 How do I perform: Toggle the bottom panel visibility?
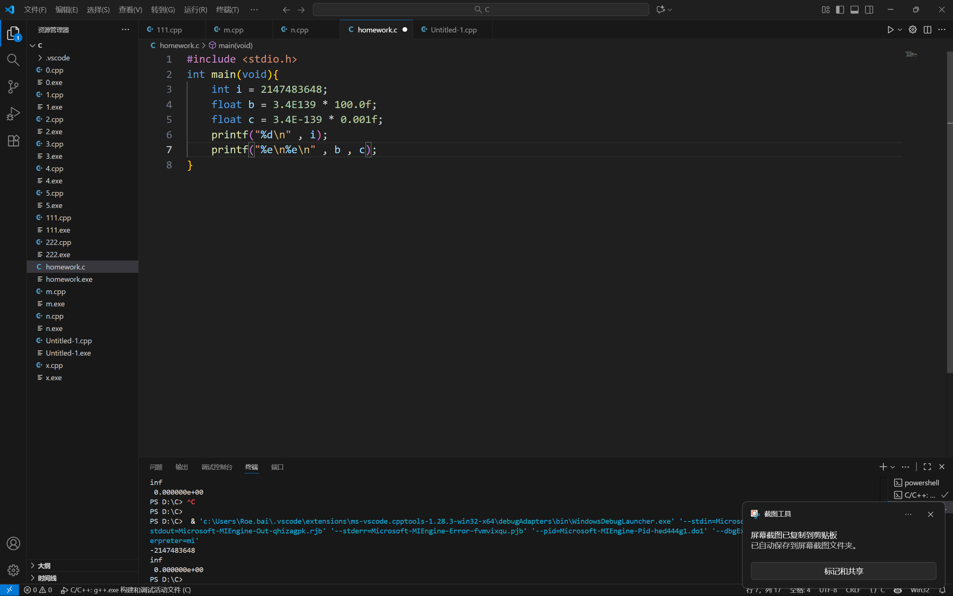[855, 9]
